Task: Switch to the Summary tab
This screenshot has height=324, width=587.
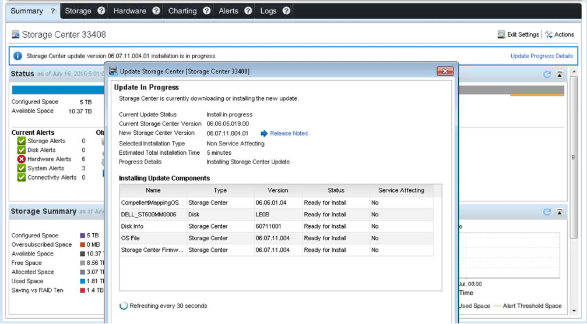Action: [27, 11]
